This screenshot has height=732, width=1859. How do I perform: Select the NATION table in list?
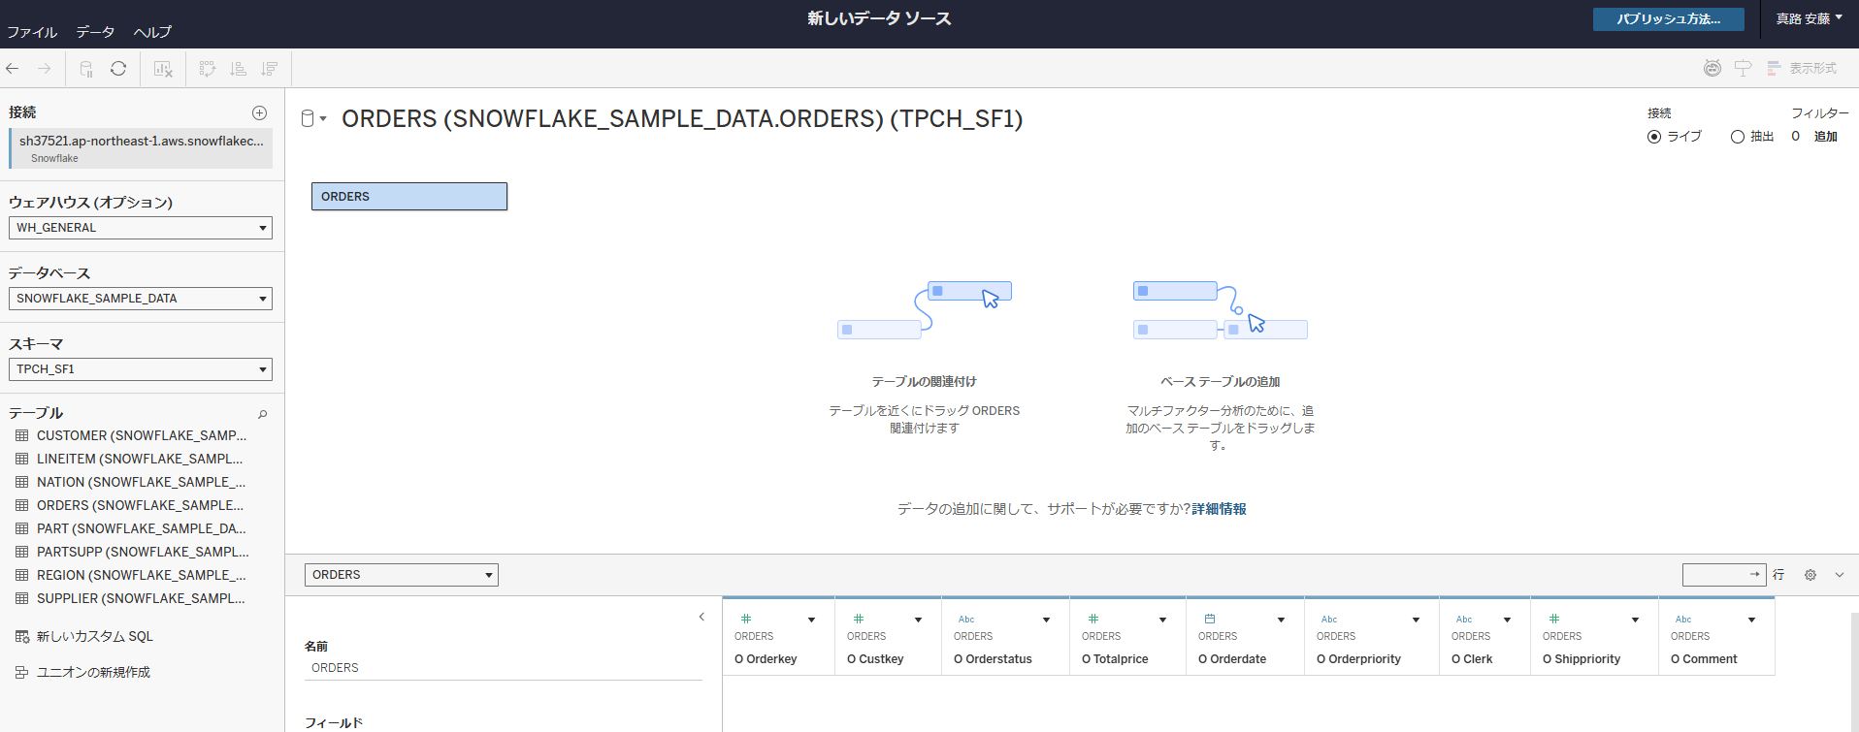pyautogui.click(x=140, y=482)
